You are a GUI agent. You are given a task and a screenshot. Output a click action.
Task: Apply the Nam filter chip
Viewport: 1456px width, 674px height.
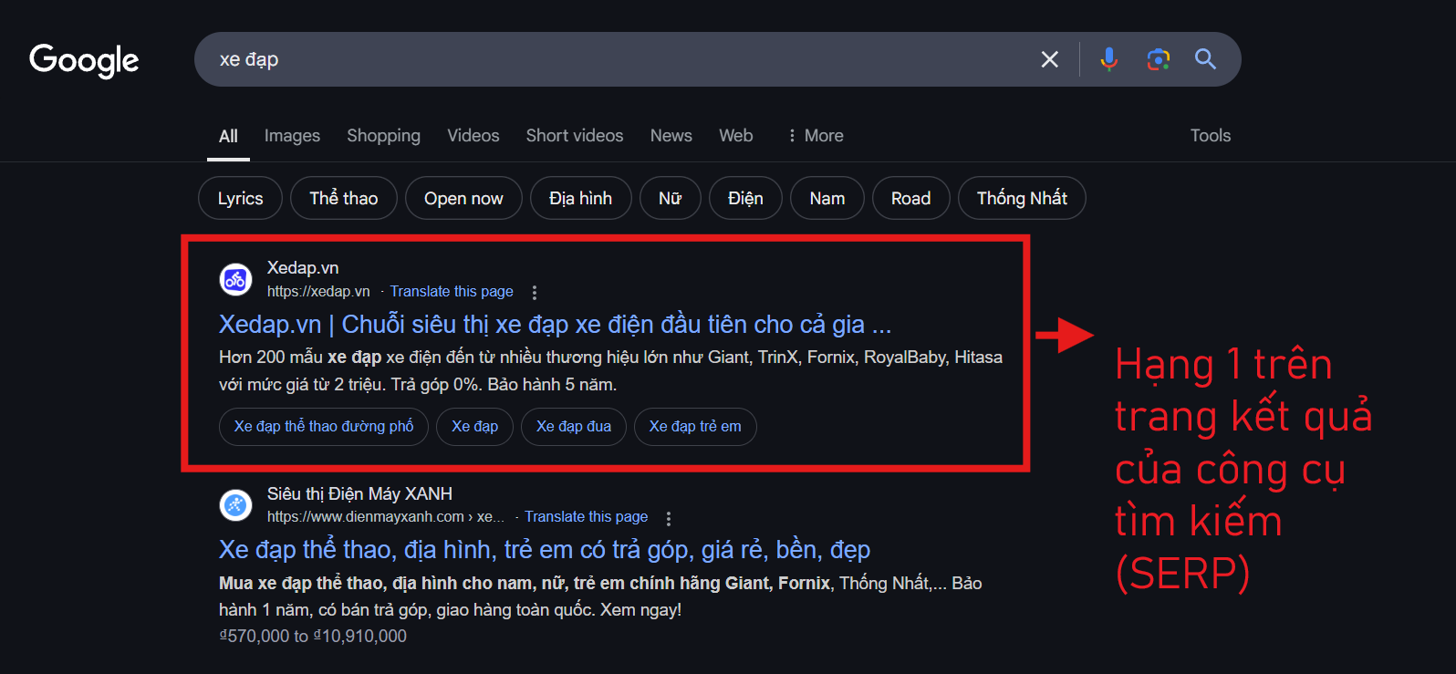pyautogui.click(x=827, y=198)
